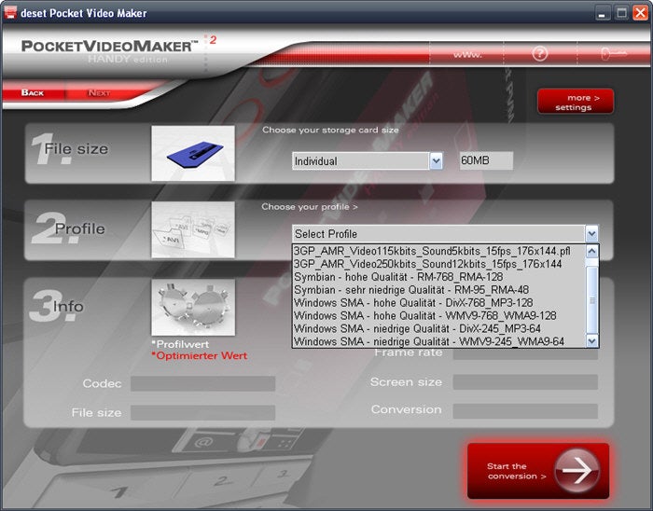Pick Windows SMA hohe Qualität DivX-768 profile
Image resolution: width=653 pixels, height=511 pixels.
[x=438, y=302]
